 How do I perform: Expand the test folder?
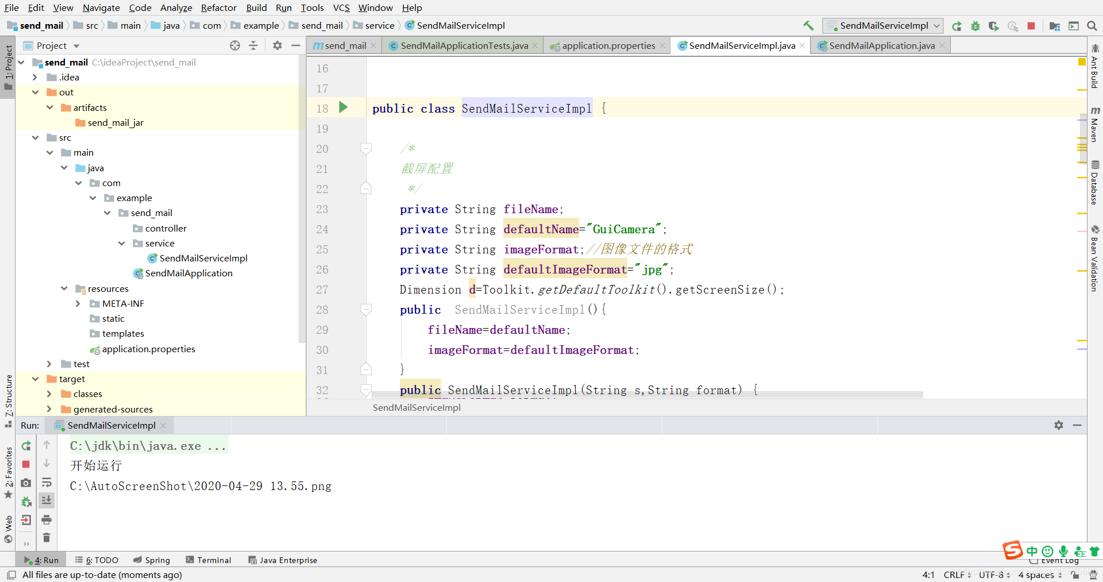[x=49, y=364]
